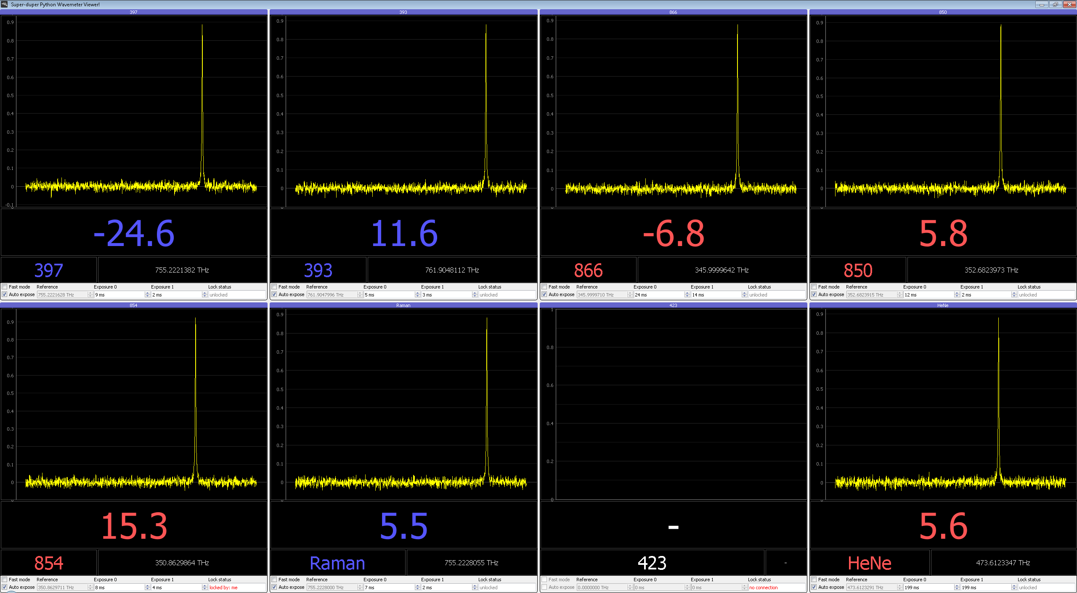Viewport: 1077px width, 593px height.
Task: Check Fast mode in the 866 panel
Action: tap(544, 287)
